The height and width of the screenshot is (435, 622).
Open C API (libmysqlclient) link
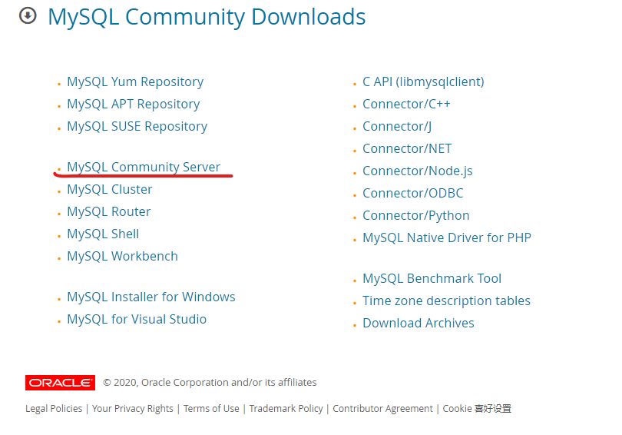point(423,81)
